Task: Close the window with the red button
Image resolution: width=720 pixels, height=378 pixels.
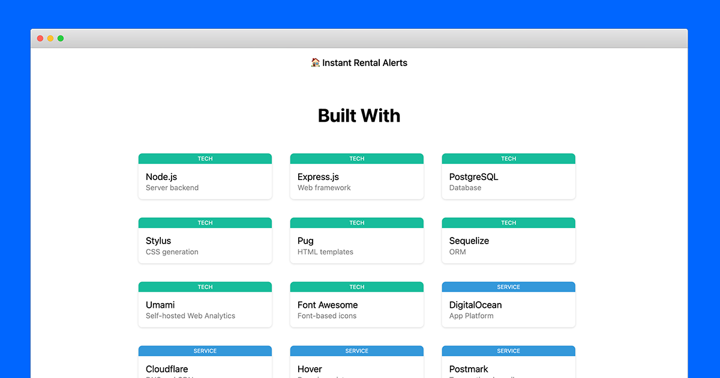Action: pos(40,38)
